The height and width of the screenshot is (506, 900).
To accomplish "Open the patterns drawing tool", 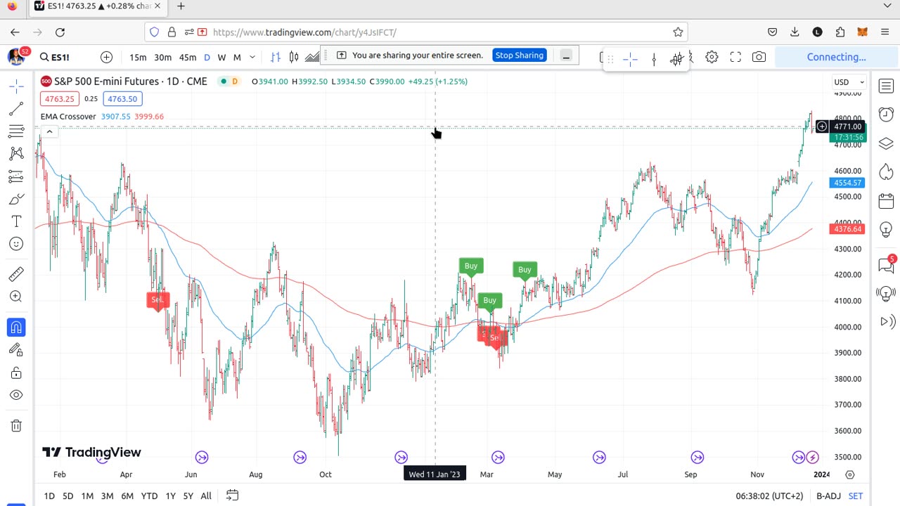I will click(17, 154).
